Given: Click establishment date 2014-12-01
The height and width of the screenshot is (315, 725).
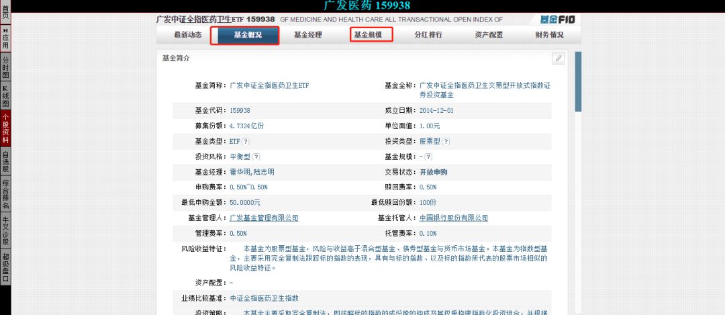Looking at the screenshot, I should tap(437, 111).
